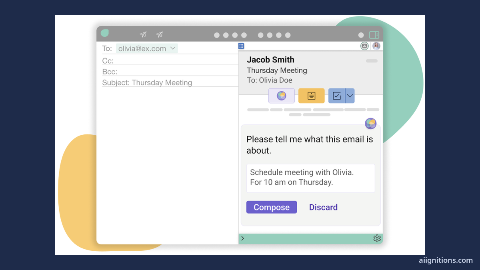Click the teal leaf app logo
Screen dimensions: 480x270
click(x=105, y=33)
